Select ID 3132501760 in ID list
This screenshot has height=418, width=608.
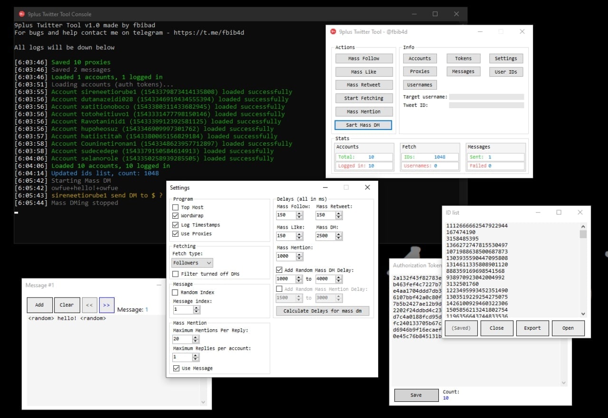[x=463, y=284]
